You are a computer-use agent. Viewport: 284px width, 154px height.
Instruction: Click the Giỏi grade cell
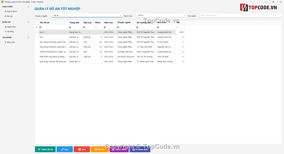click(88, 42)
